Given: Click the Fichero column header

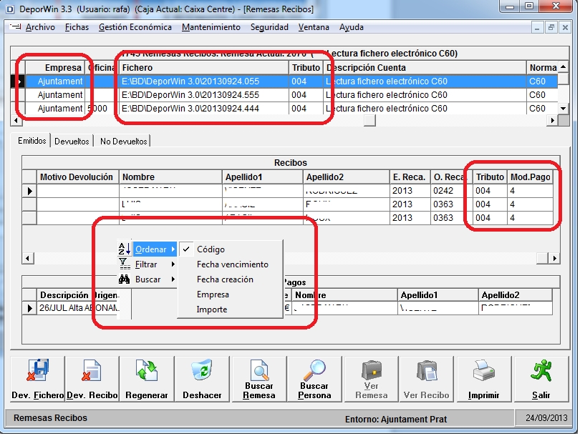Looking at the screenshot, I should (x=204, y=68).
